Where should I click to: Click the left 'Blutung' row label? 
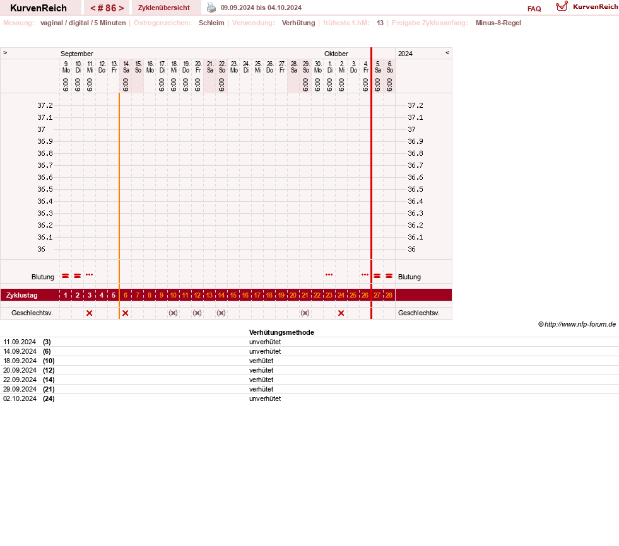(x=43, y=277)
